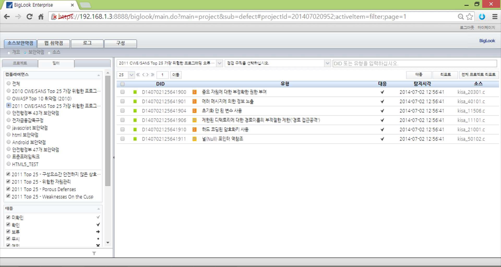Viewport: 501px width, 267px height.
Task: Click the zoom magnifier icon in address bar
Action: click(461, 17)
